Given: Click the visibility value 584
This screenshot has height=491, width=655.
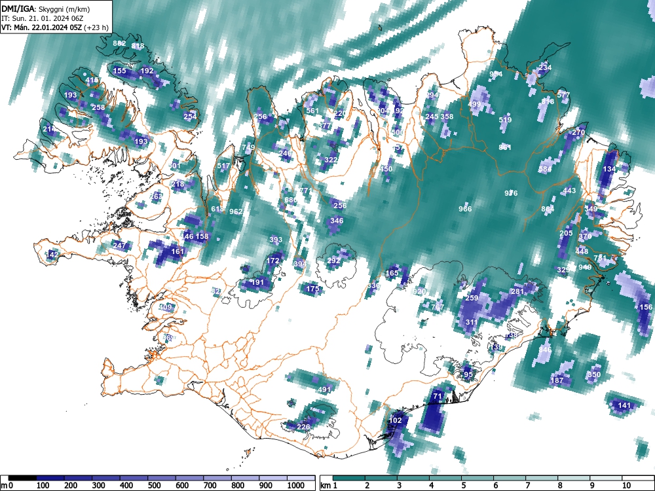Looking at the screenshot, I should click(545, 169).
